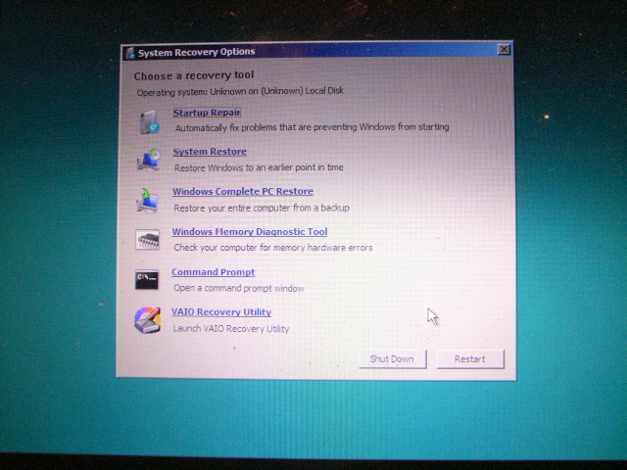The image size is (627, 470).
Task: Close the System Recovery Options dialog
Action: (504, 50)
